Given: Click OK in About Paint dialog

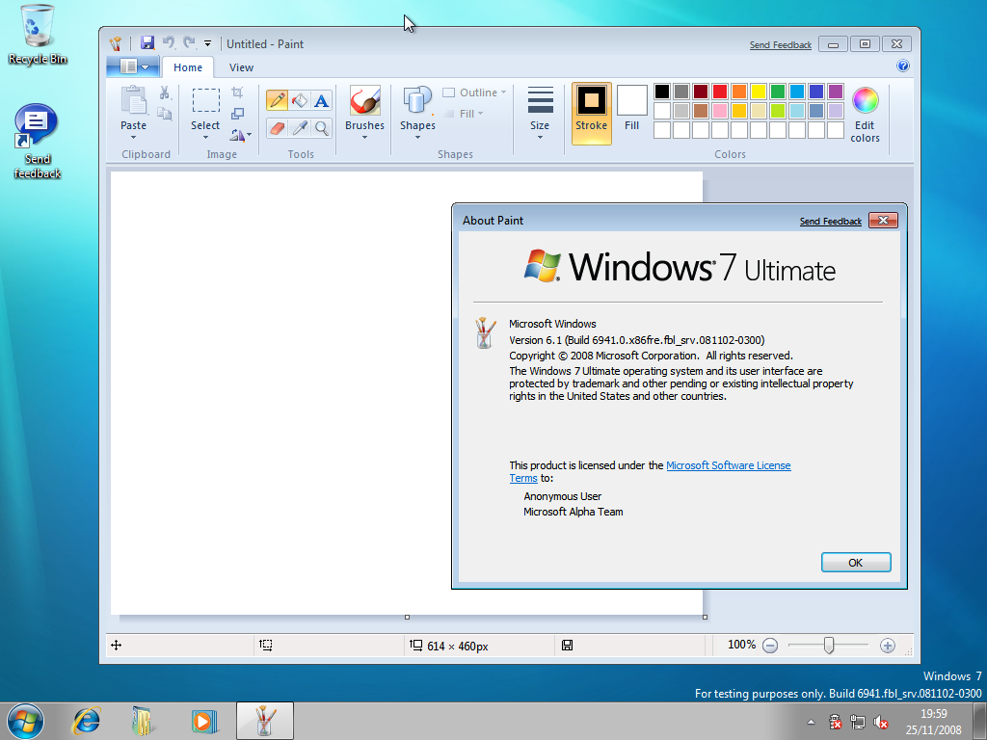Looking at the screenshot, I should (856, 563).
